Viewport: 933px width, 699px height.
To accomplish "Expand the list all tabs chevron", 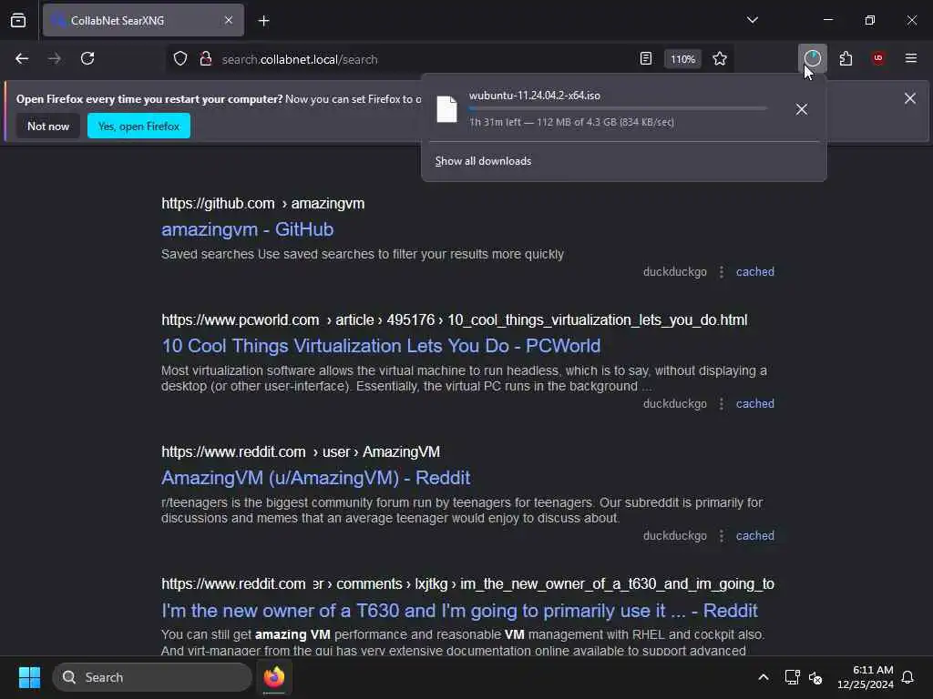I will (x=752, y=20).
